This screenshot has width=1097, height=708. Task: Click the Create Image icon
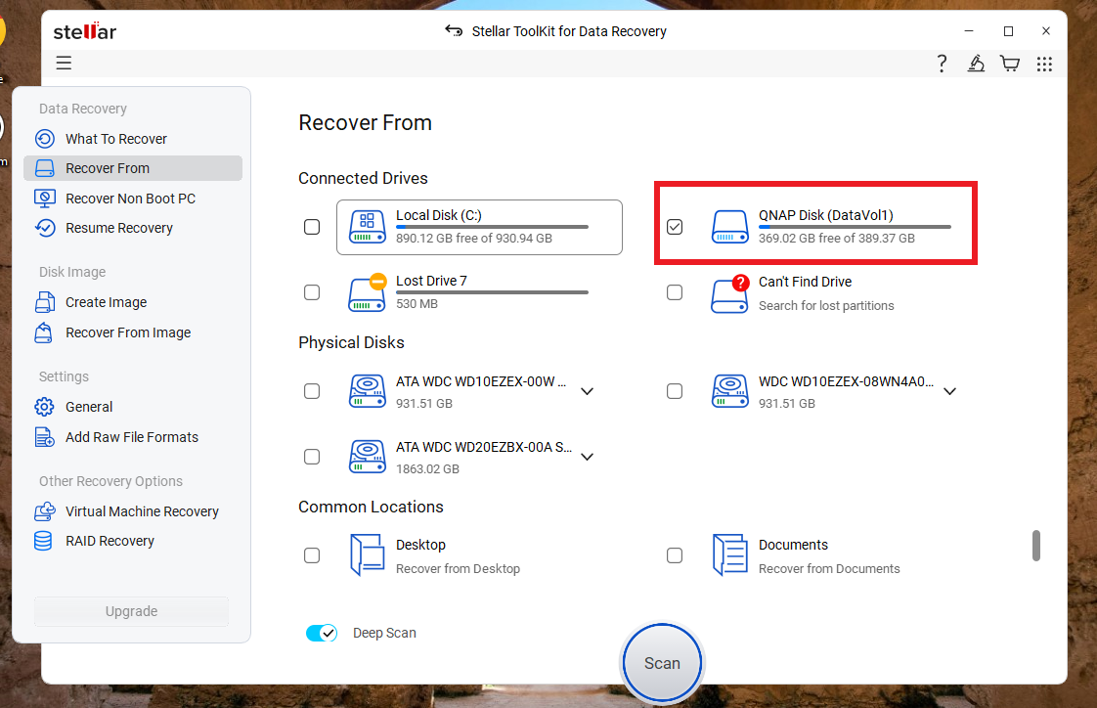point(45,302)
